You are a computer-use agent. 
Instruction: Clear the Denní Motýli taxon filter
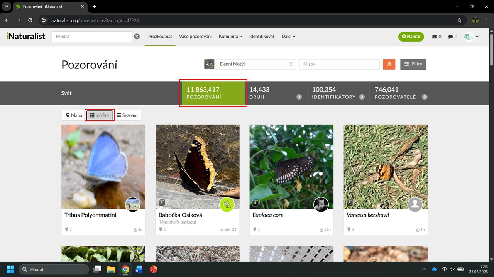coord(291,64)
